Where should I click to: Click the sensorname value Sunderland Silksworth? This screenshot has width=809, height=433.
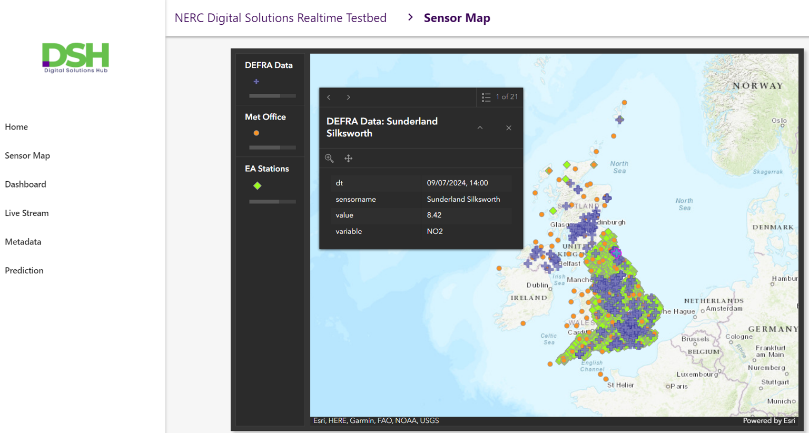coord(463,199)
